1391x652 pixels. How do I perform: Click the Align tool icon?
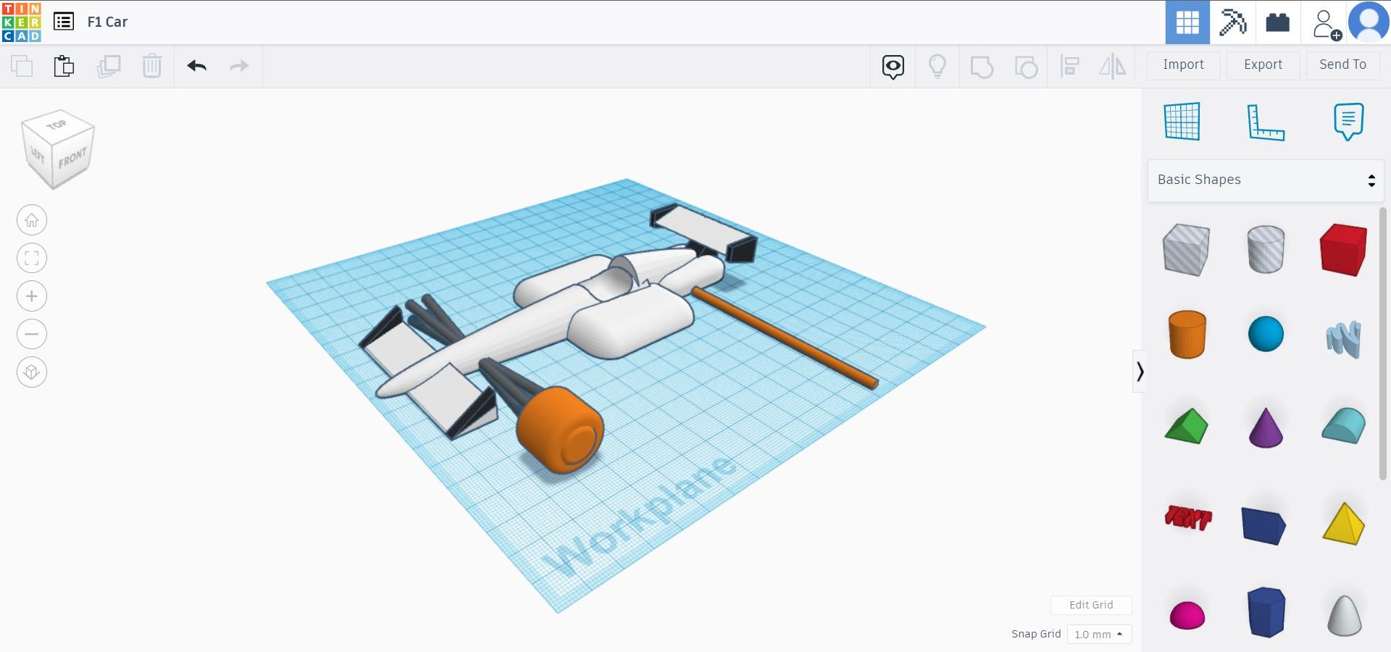coord(1070,67)
